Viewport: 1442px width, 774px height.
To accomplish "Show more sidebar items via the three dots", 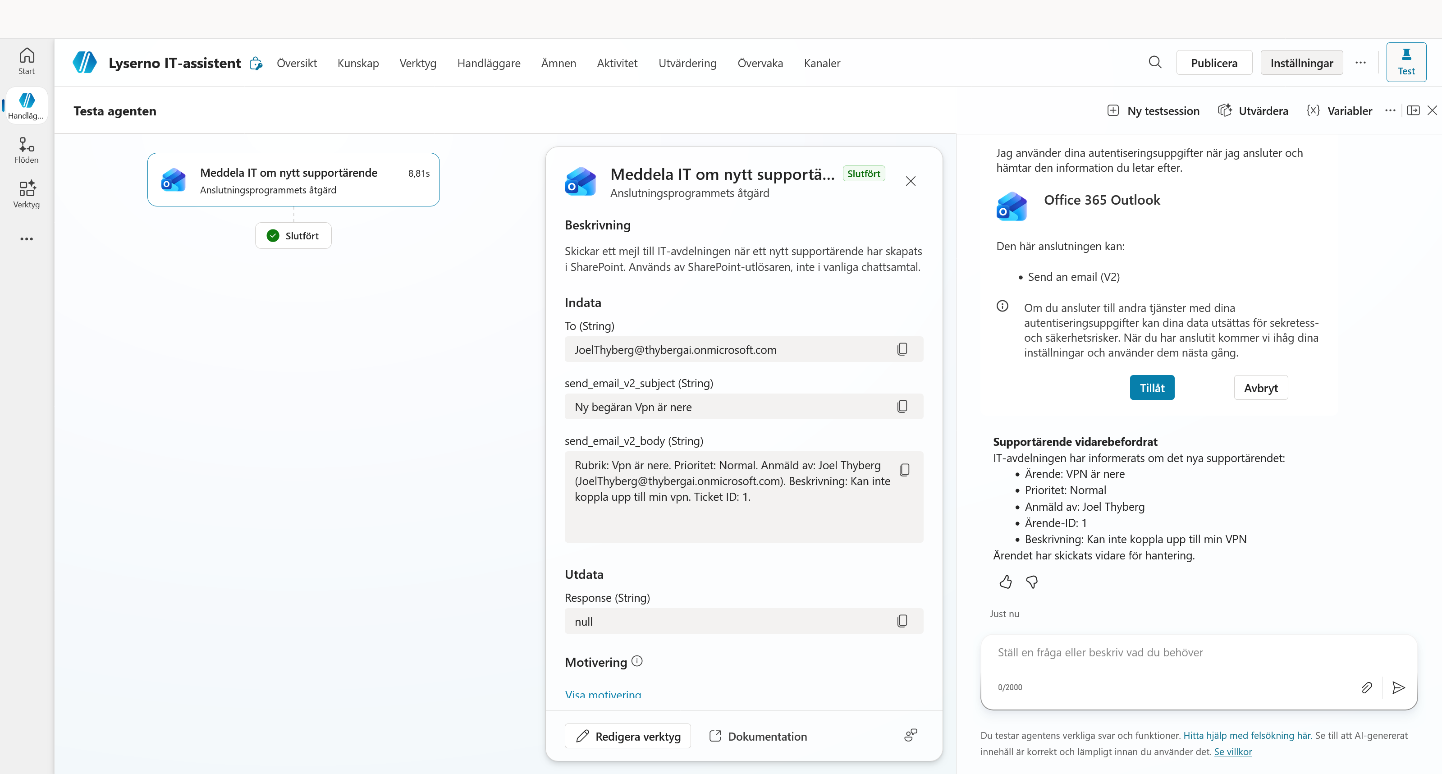I will click(26, 239).
